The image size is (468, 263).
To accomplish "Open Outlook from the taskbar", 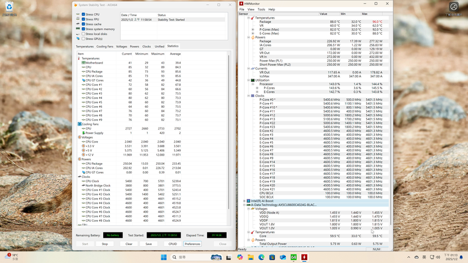I will tap(283, 258).
